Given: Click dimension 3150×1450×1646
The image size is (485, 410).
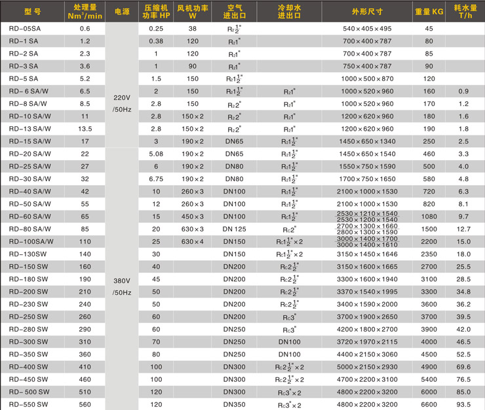Looking at the screenshot, I should pos(367,254).
